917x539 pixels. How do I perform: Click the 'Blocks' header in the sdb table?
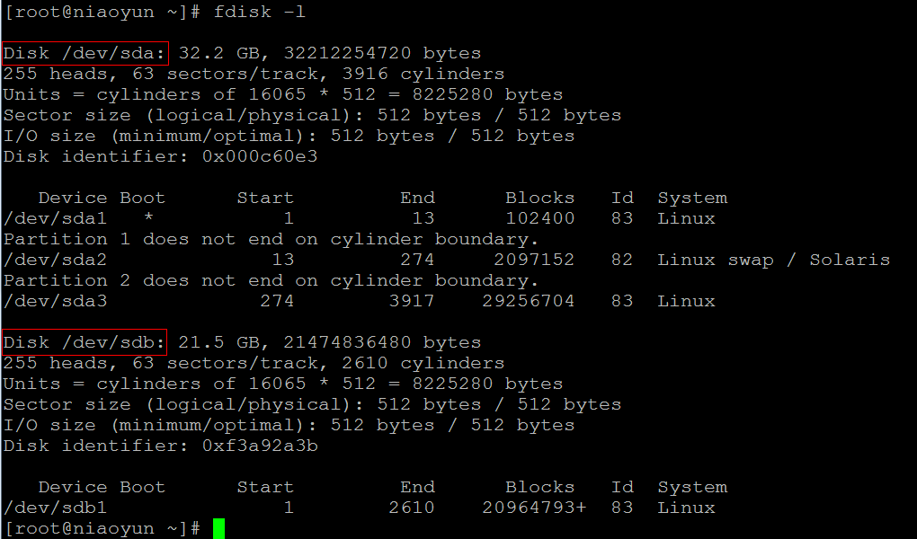pyautogui.click(x=539, y=487)
